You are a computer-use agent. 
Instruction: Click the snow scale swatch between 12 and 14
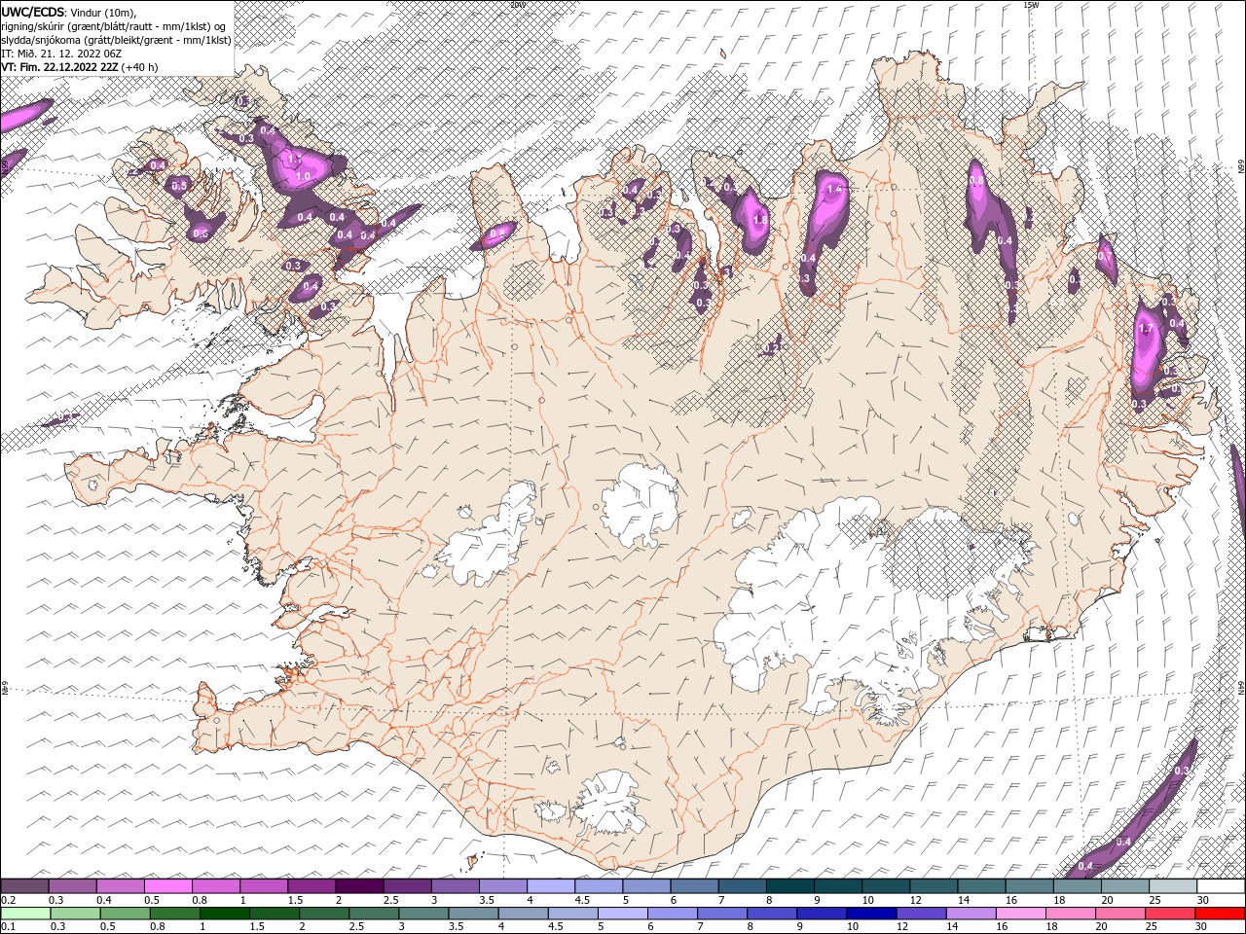tap(934, 886)
